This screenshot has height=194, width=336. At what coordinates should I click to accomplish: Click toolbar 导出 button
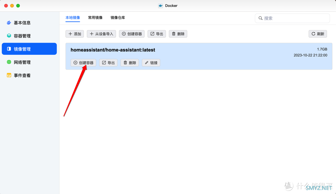pyautogui.click(x=156, y=34)
